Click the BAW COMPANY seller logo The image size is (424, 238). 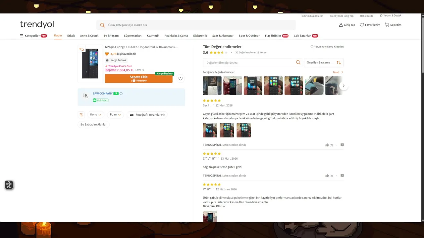(85, 96)
